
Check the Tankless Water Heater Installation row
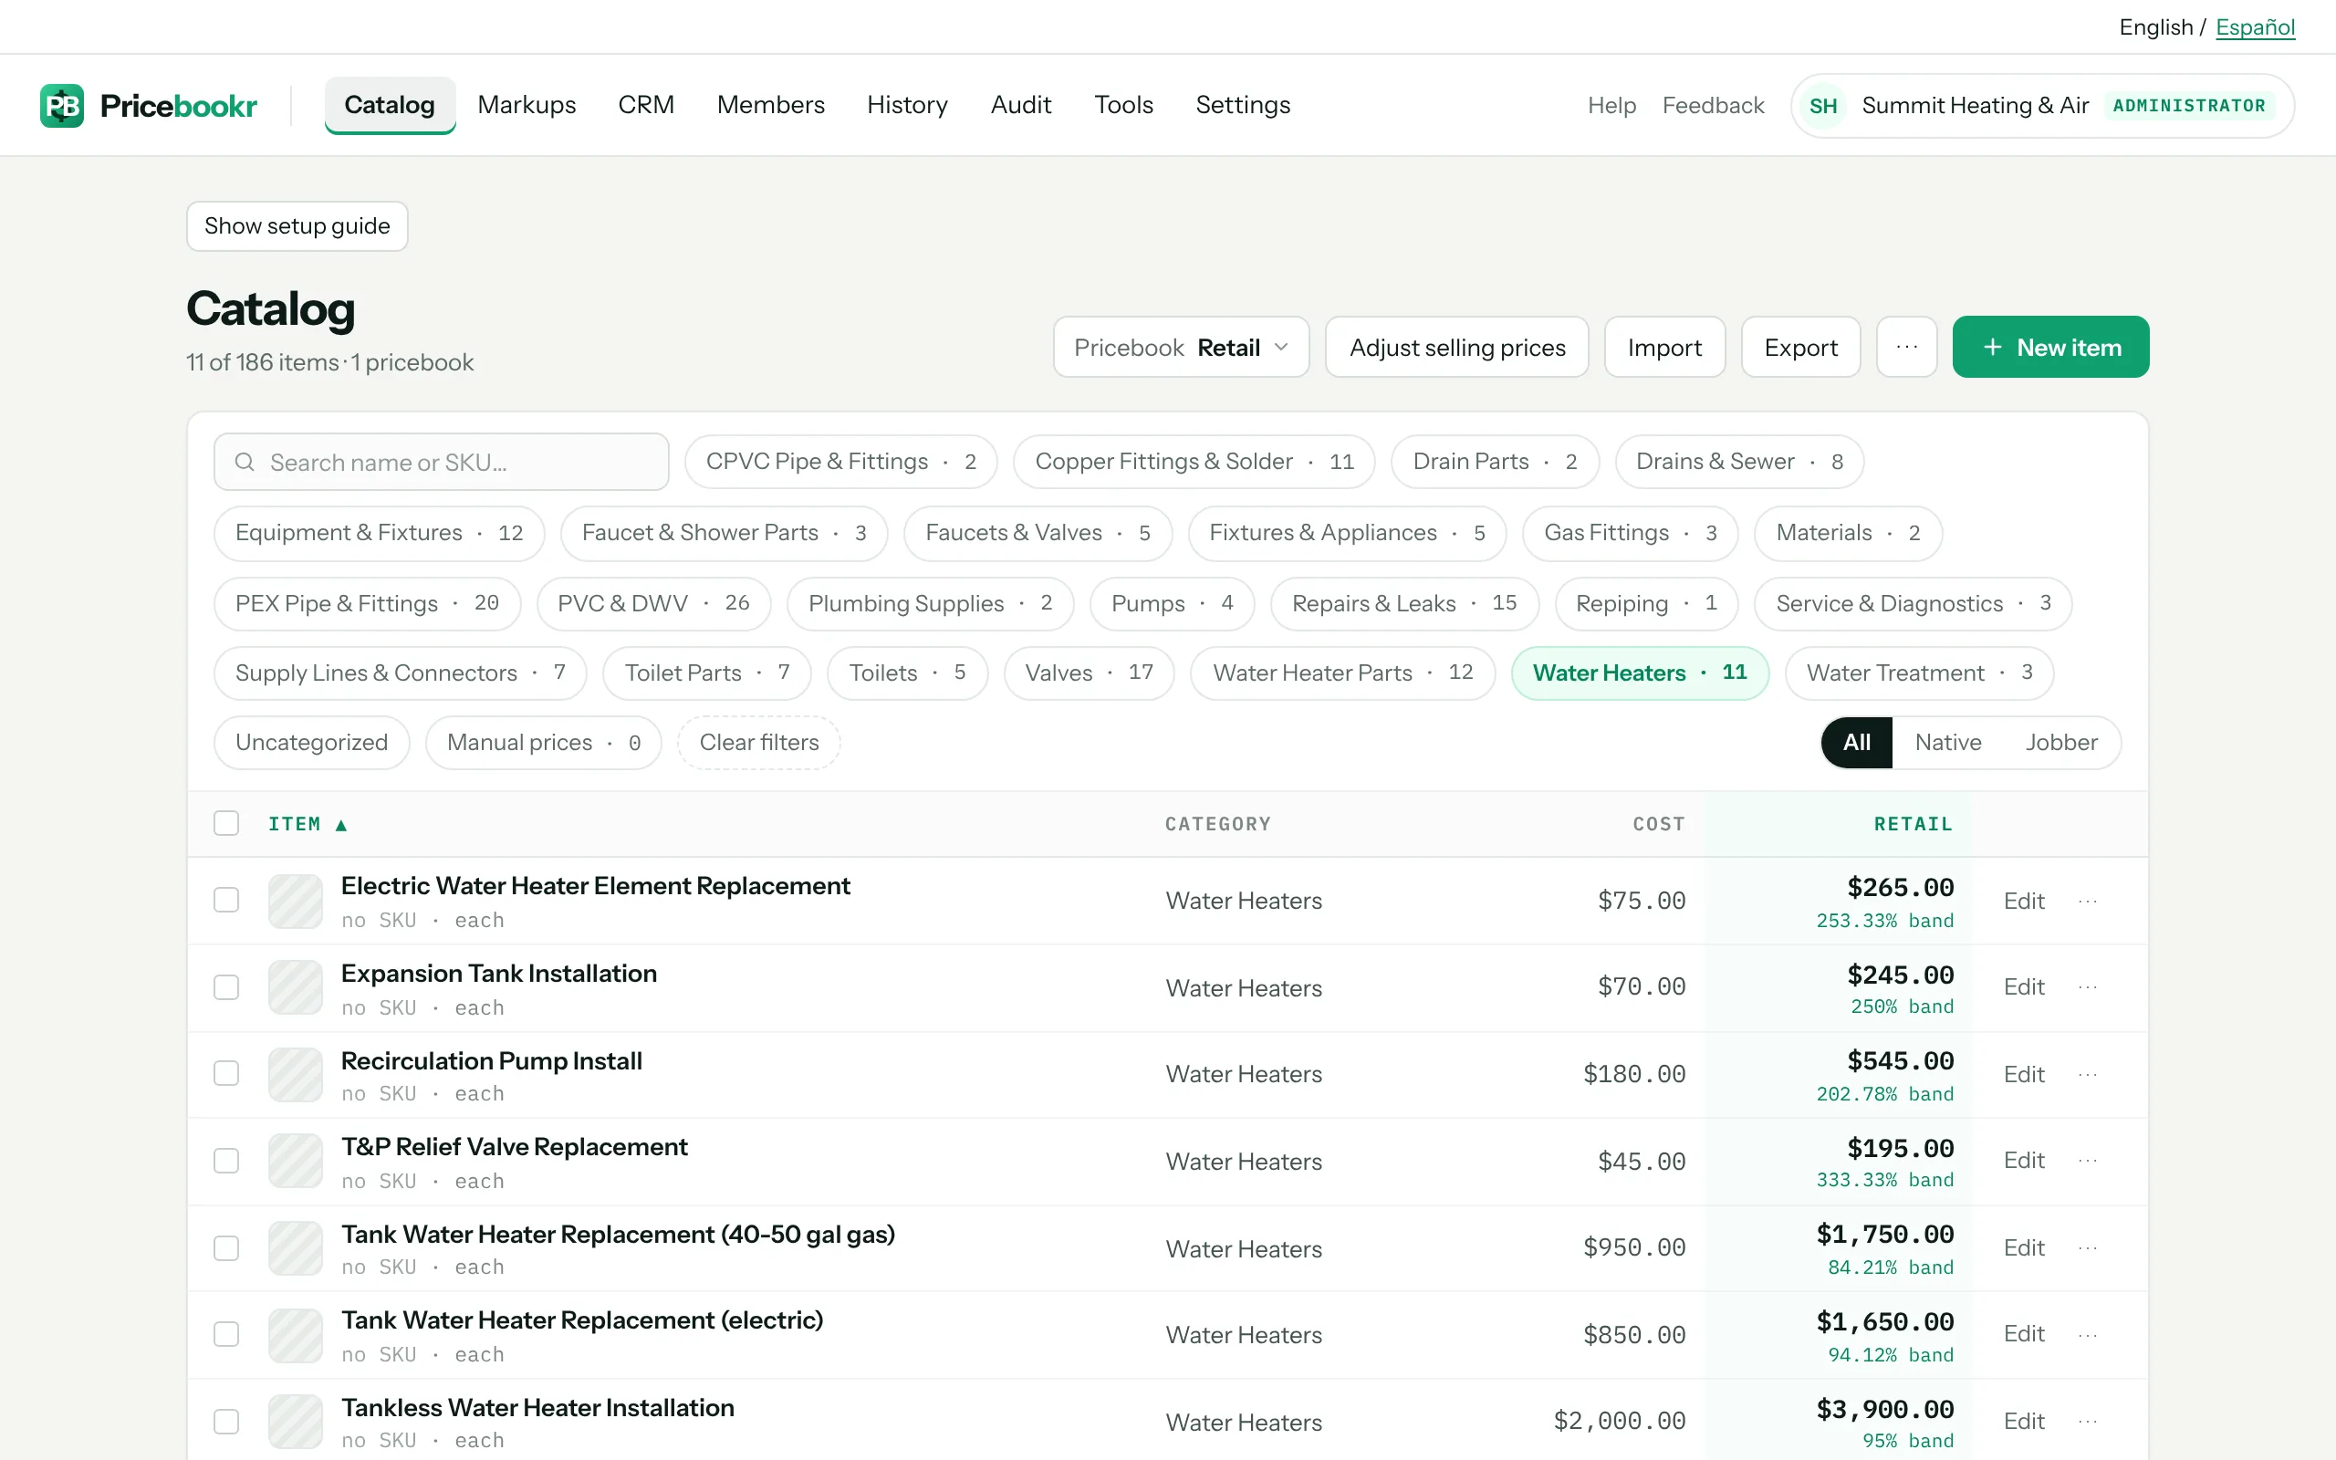coord(226,1422)
